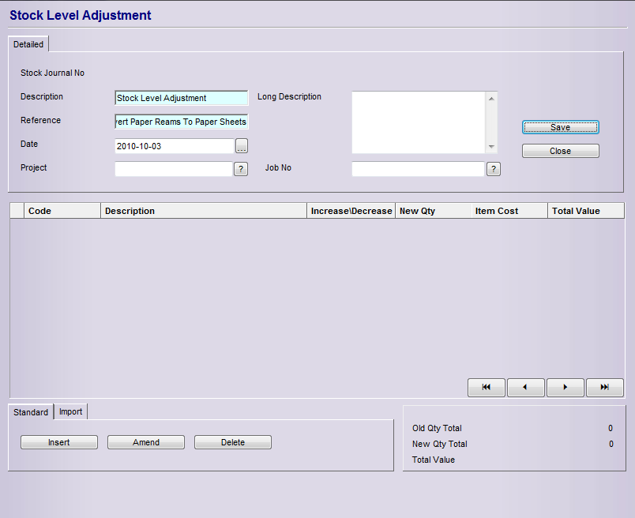Image resolution: width=635 pixels, height=518 pixels.
Task: Open the date picker ellipsis button
Action: click(x=242, y=146)
